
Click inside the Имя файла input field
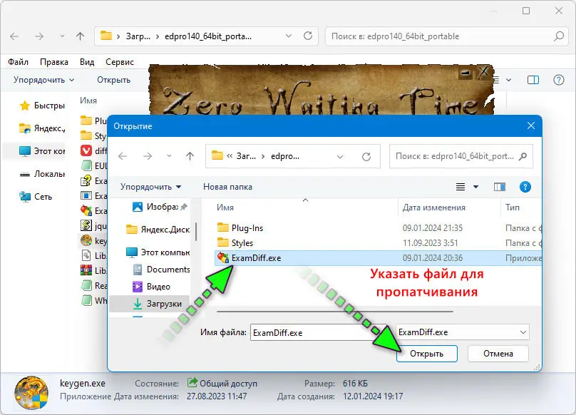314,332
